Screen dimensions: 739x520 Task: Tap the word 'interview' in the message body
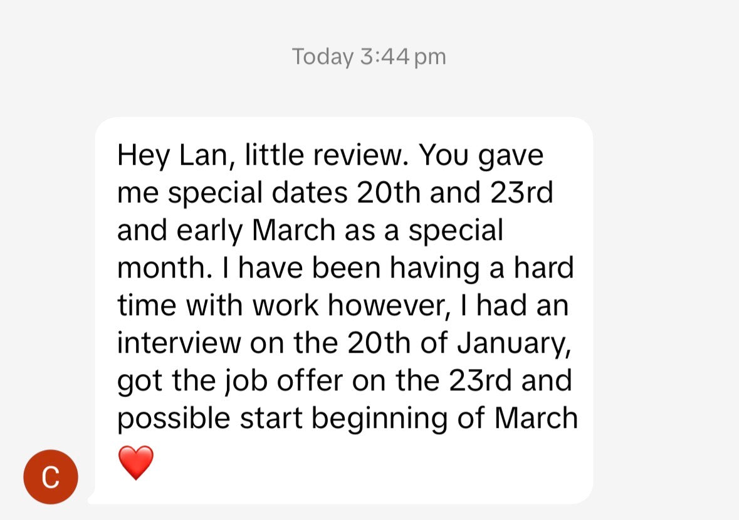[x=176, y=342]
